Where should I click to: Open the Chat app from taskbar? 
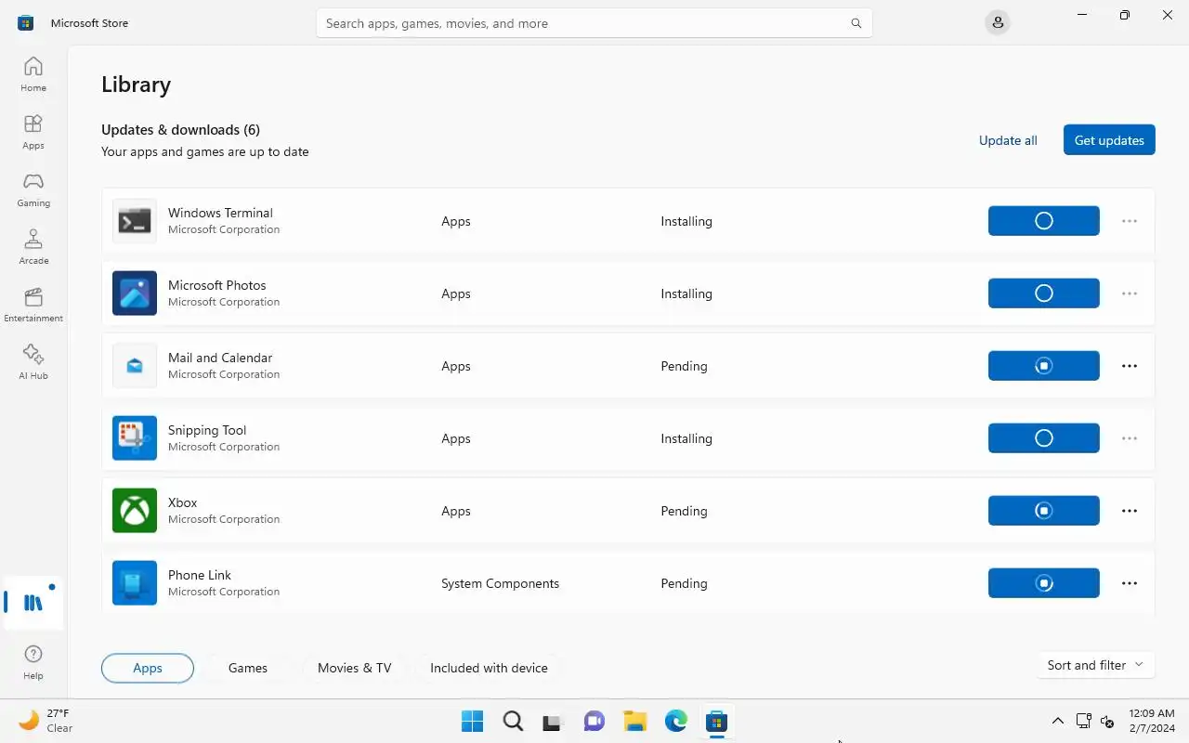(x=594, y=721)
